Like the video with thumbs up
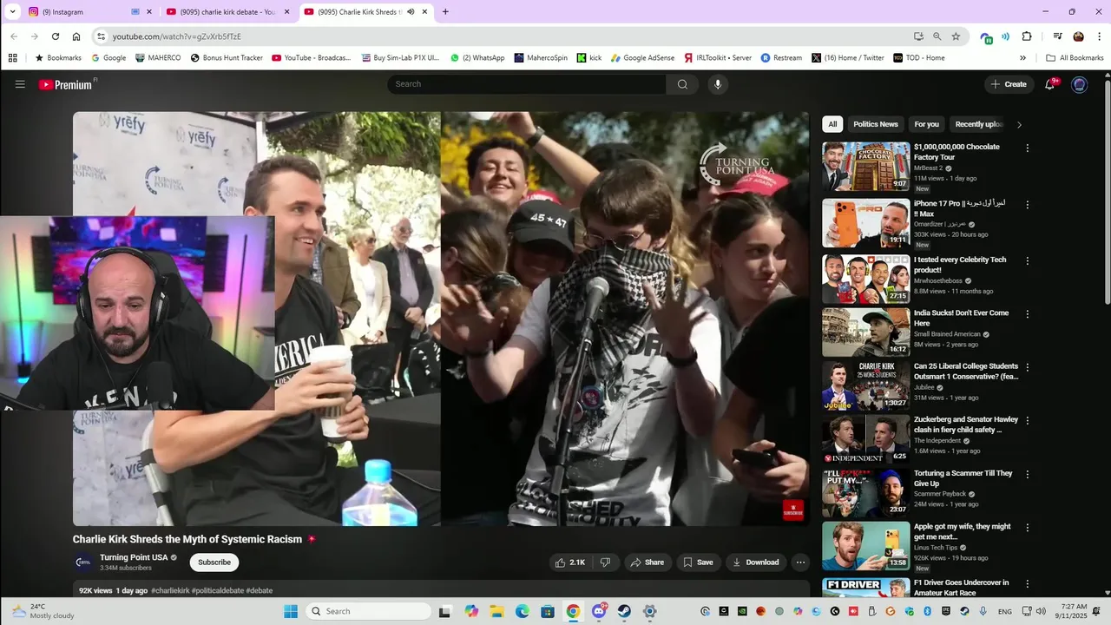The image size is (1111, 625). (x=570, y=562)
